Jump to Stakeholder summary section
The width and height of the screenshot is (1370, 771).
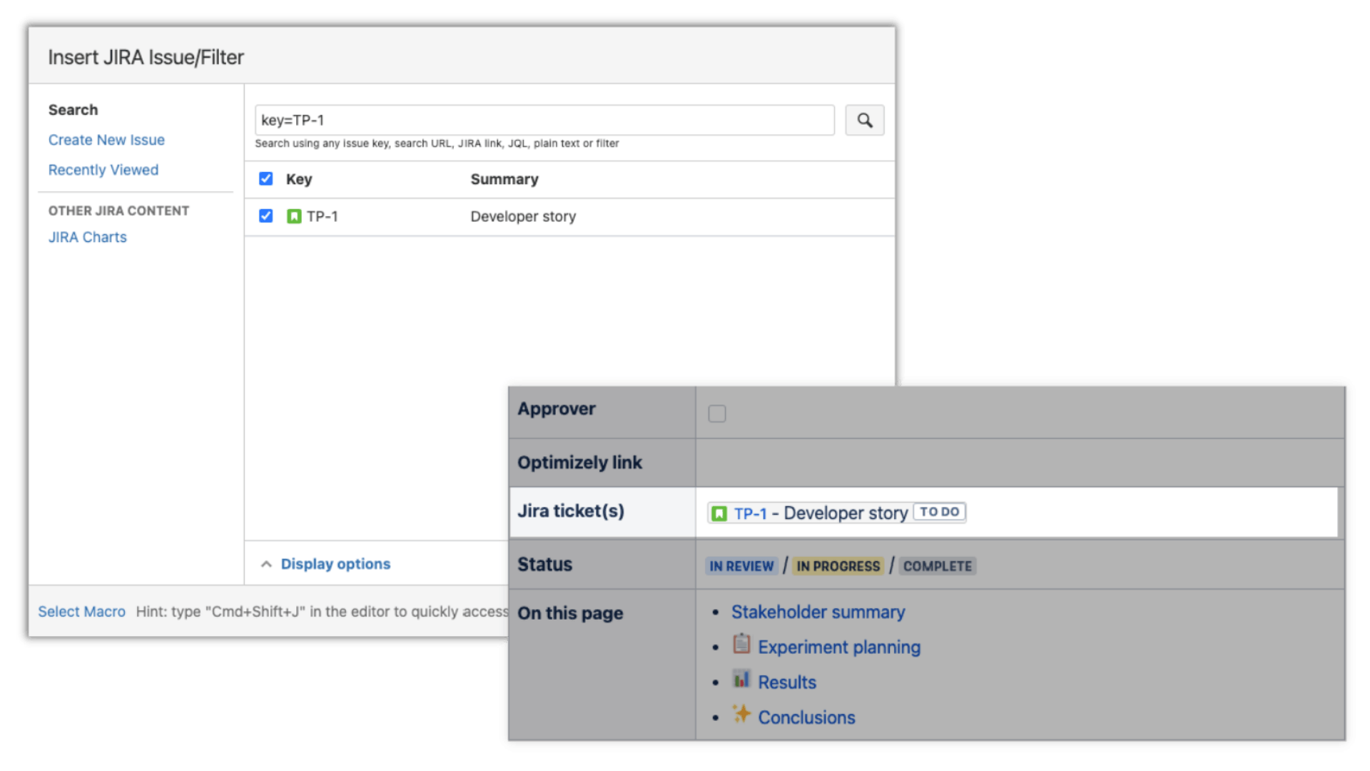point(818,613)
